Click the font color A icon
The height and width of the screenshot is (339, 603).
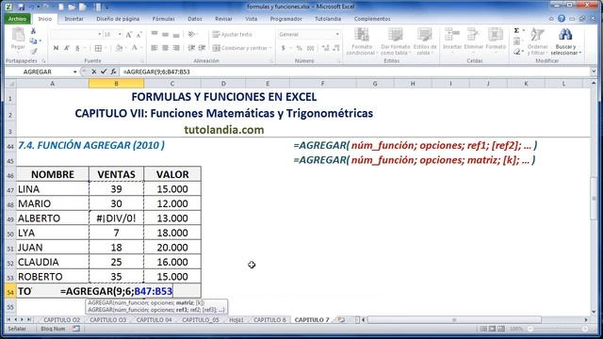pyautogui.click(x=134, y=48)
